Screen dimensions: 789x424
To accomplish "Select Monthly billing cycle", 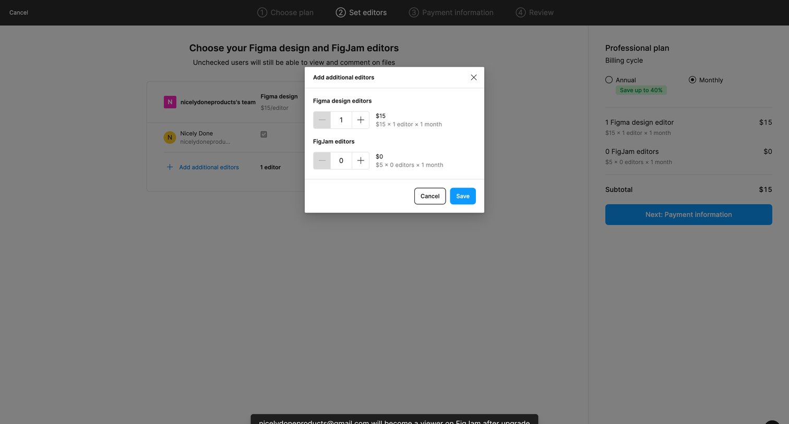I will coord(692,80).
